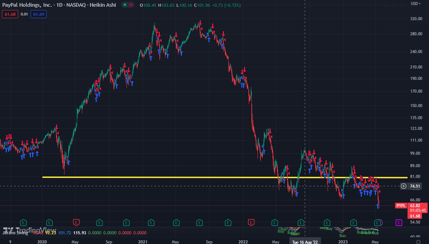Click the red PYPL price tag
The image size is (429, 244).
(401, 206)
